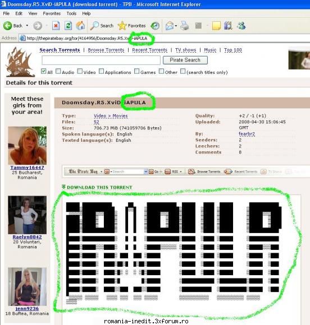The image size is (310, 325).
Task: Open Raelyn0042 profile link
Action: [x=27, y=237]
